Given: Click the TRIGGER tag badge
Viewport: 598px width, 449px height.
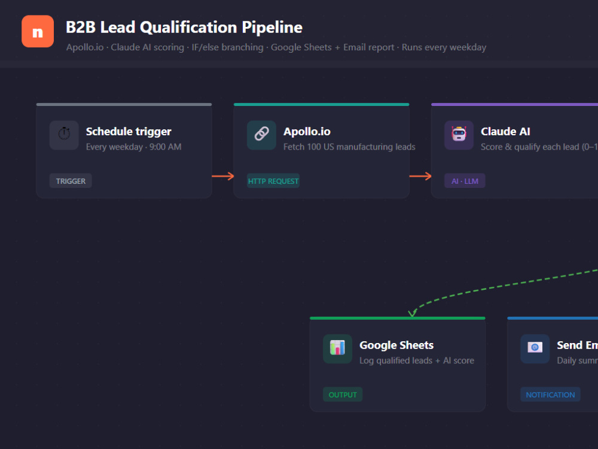Looking at the screenshot, I should [71, 181].
